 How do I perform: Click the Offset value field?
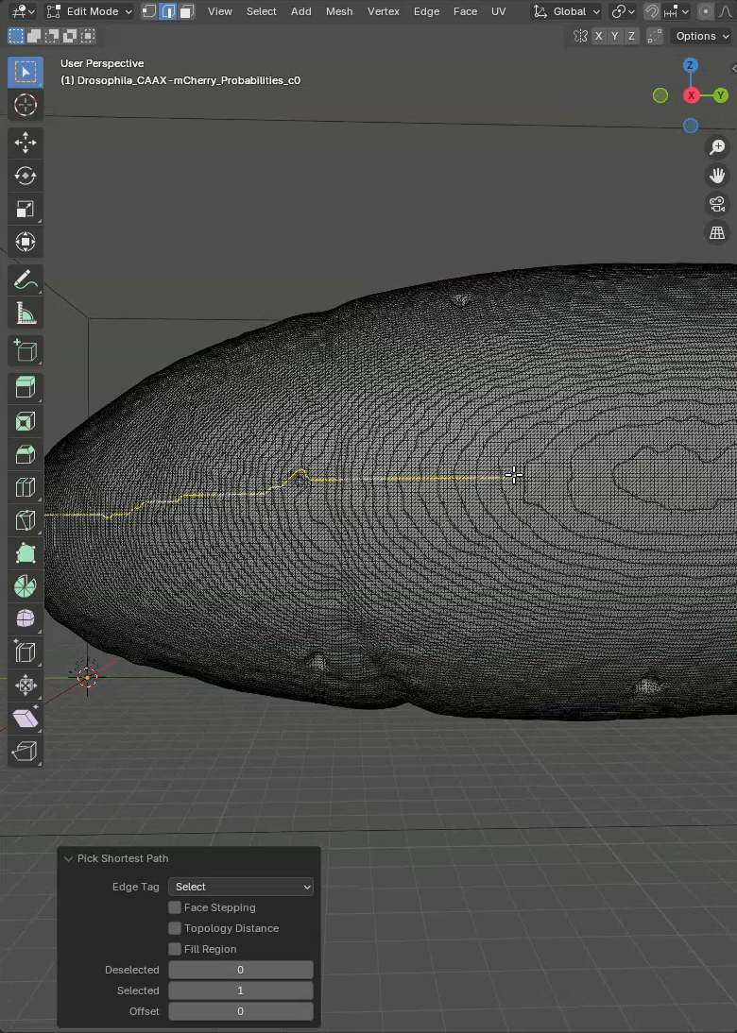[241, 1011]
